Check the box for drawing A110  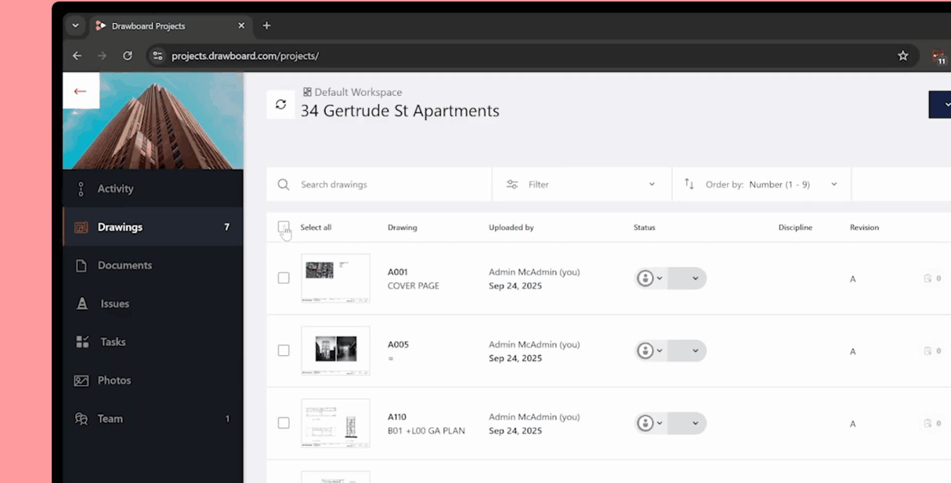pos(284,423)
